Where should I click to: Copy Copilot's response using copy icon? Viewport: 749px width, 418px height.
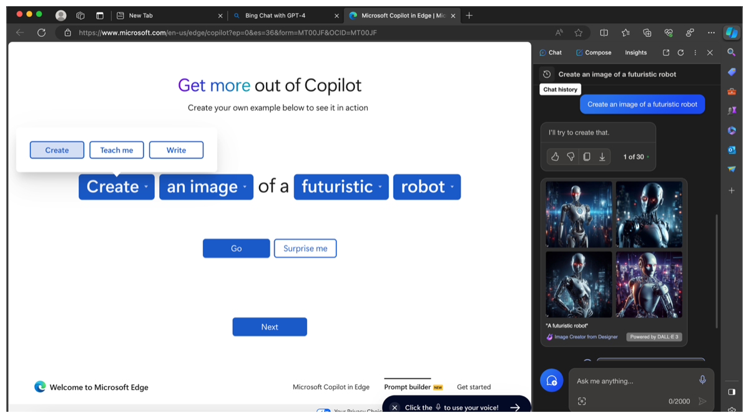pos(587,157)
